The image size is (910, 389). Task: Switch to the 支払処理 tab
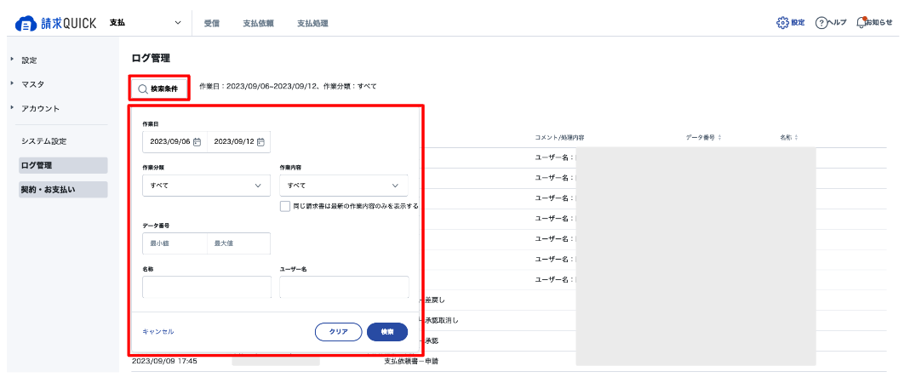312,23
